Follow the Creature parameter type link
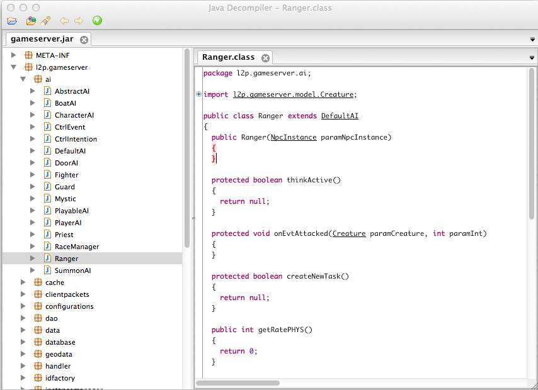Image resolution: width=538 pixels, height=390 pixels. pyautogui.click(x=349, y=233)
